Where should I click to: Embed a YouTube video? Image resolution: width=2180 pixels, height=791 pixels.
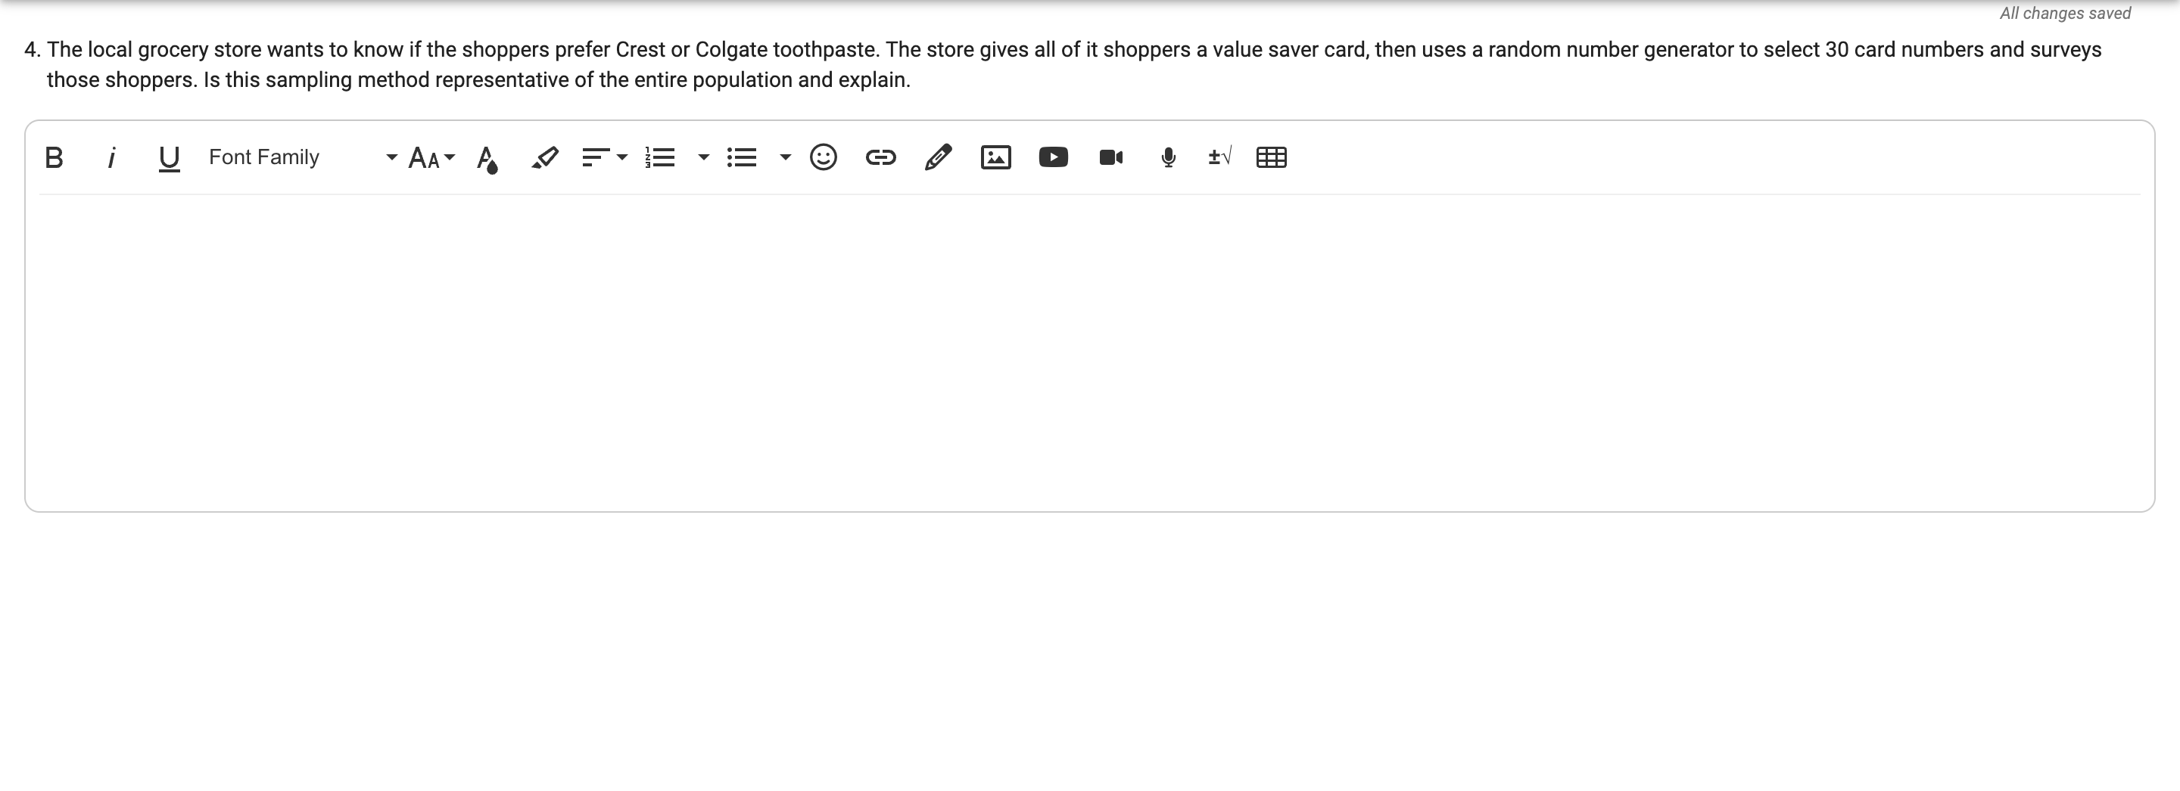[1054, 157]
